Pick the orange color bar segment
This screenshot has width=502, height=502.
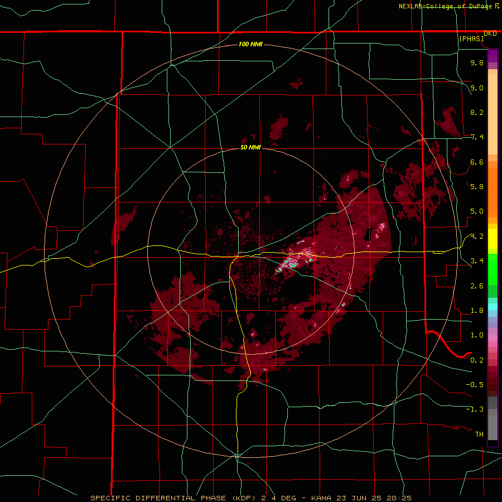[x=493, y=192]
